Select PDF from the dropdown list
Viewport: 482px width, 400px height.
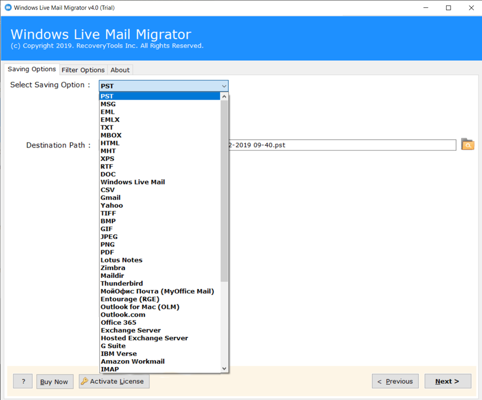point(160,252)
